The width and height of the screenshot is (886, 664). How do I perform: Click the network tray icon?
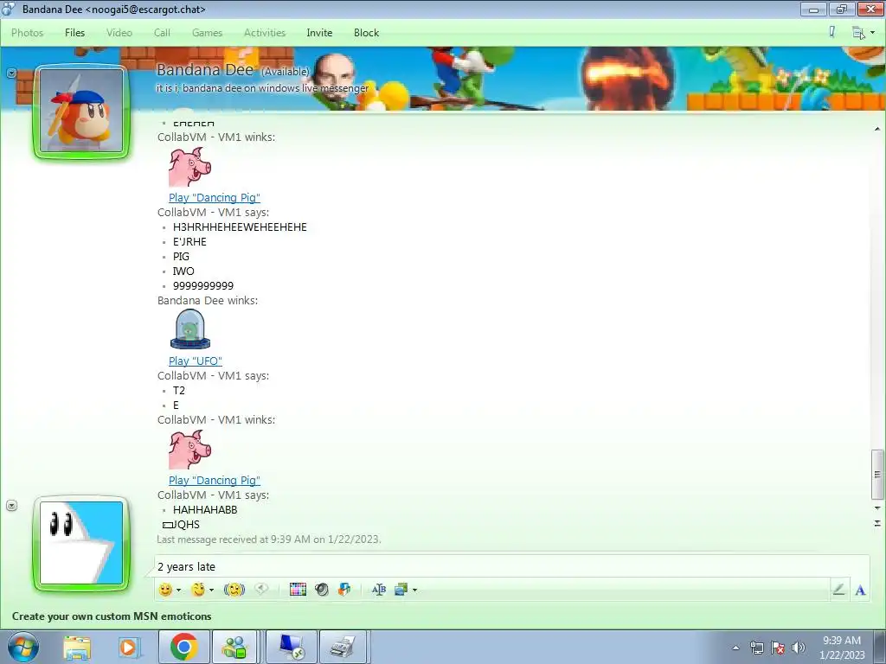[x=756, y=648]
